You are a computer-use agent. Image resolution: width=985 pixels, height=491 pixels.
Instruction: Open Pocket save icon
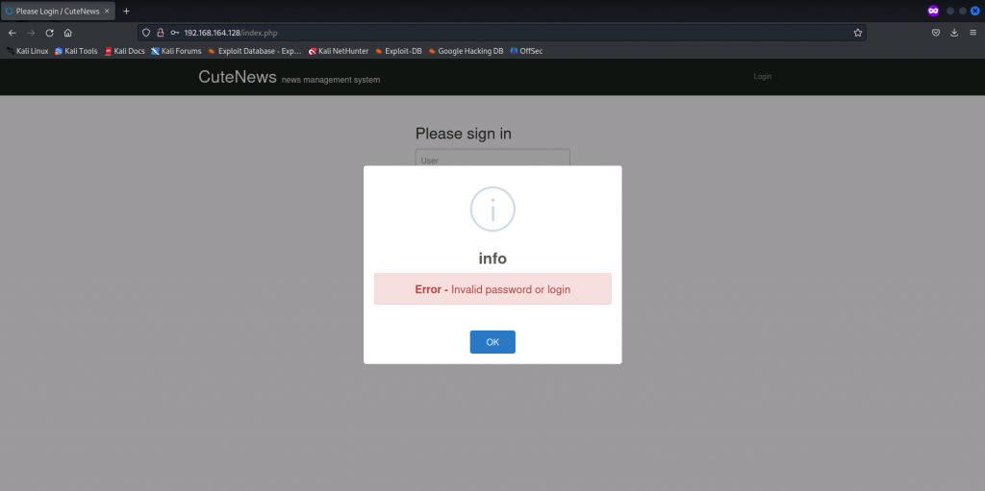pyautogui.click(x=935, y=33)
